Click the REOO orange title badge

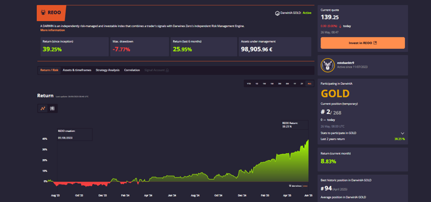(x=52, y=12)
